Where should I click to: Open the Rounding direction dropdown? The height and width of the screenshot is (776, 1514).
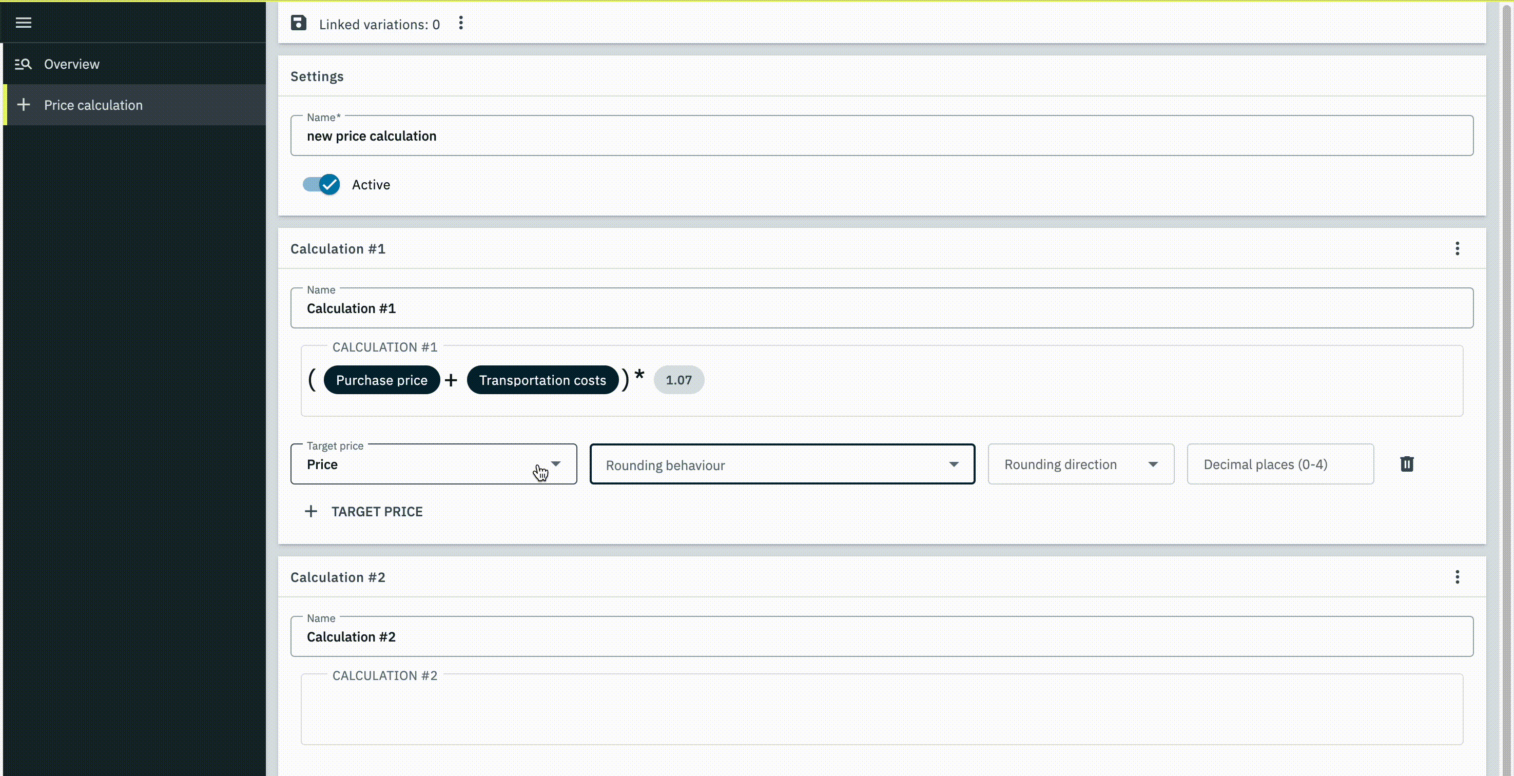[x=1081, y=464]
